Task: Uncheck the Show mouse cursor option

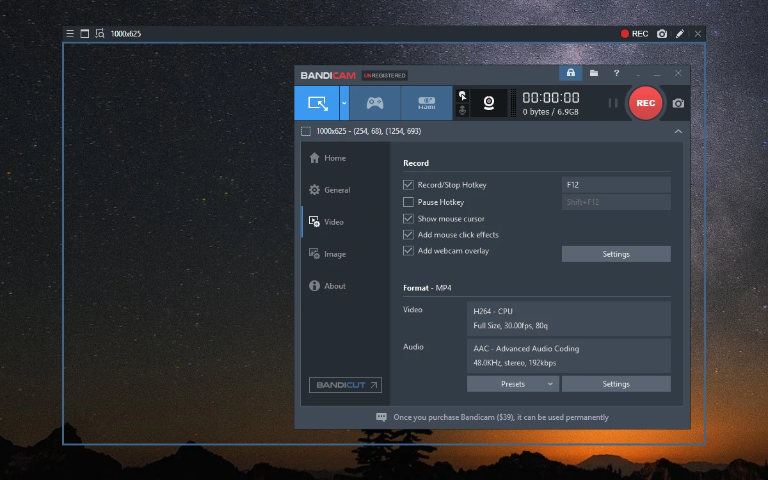Action: tap(408, 218)
